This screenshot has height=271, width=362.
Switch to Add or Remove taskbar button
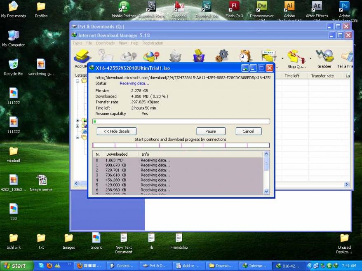(188, 266)
